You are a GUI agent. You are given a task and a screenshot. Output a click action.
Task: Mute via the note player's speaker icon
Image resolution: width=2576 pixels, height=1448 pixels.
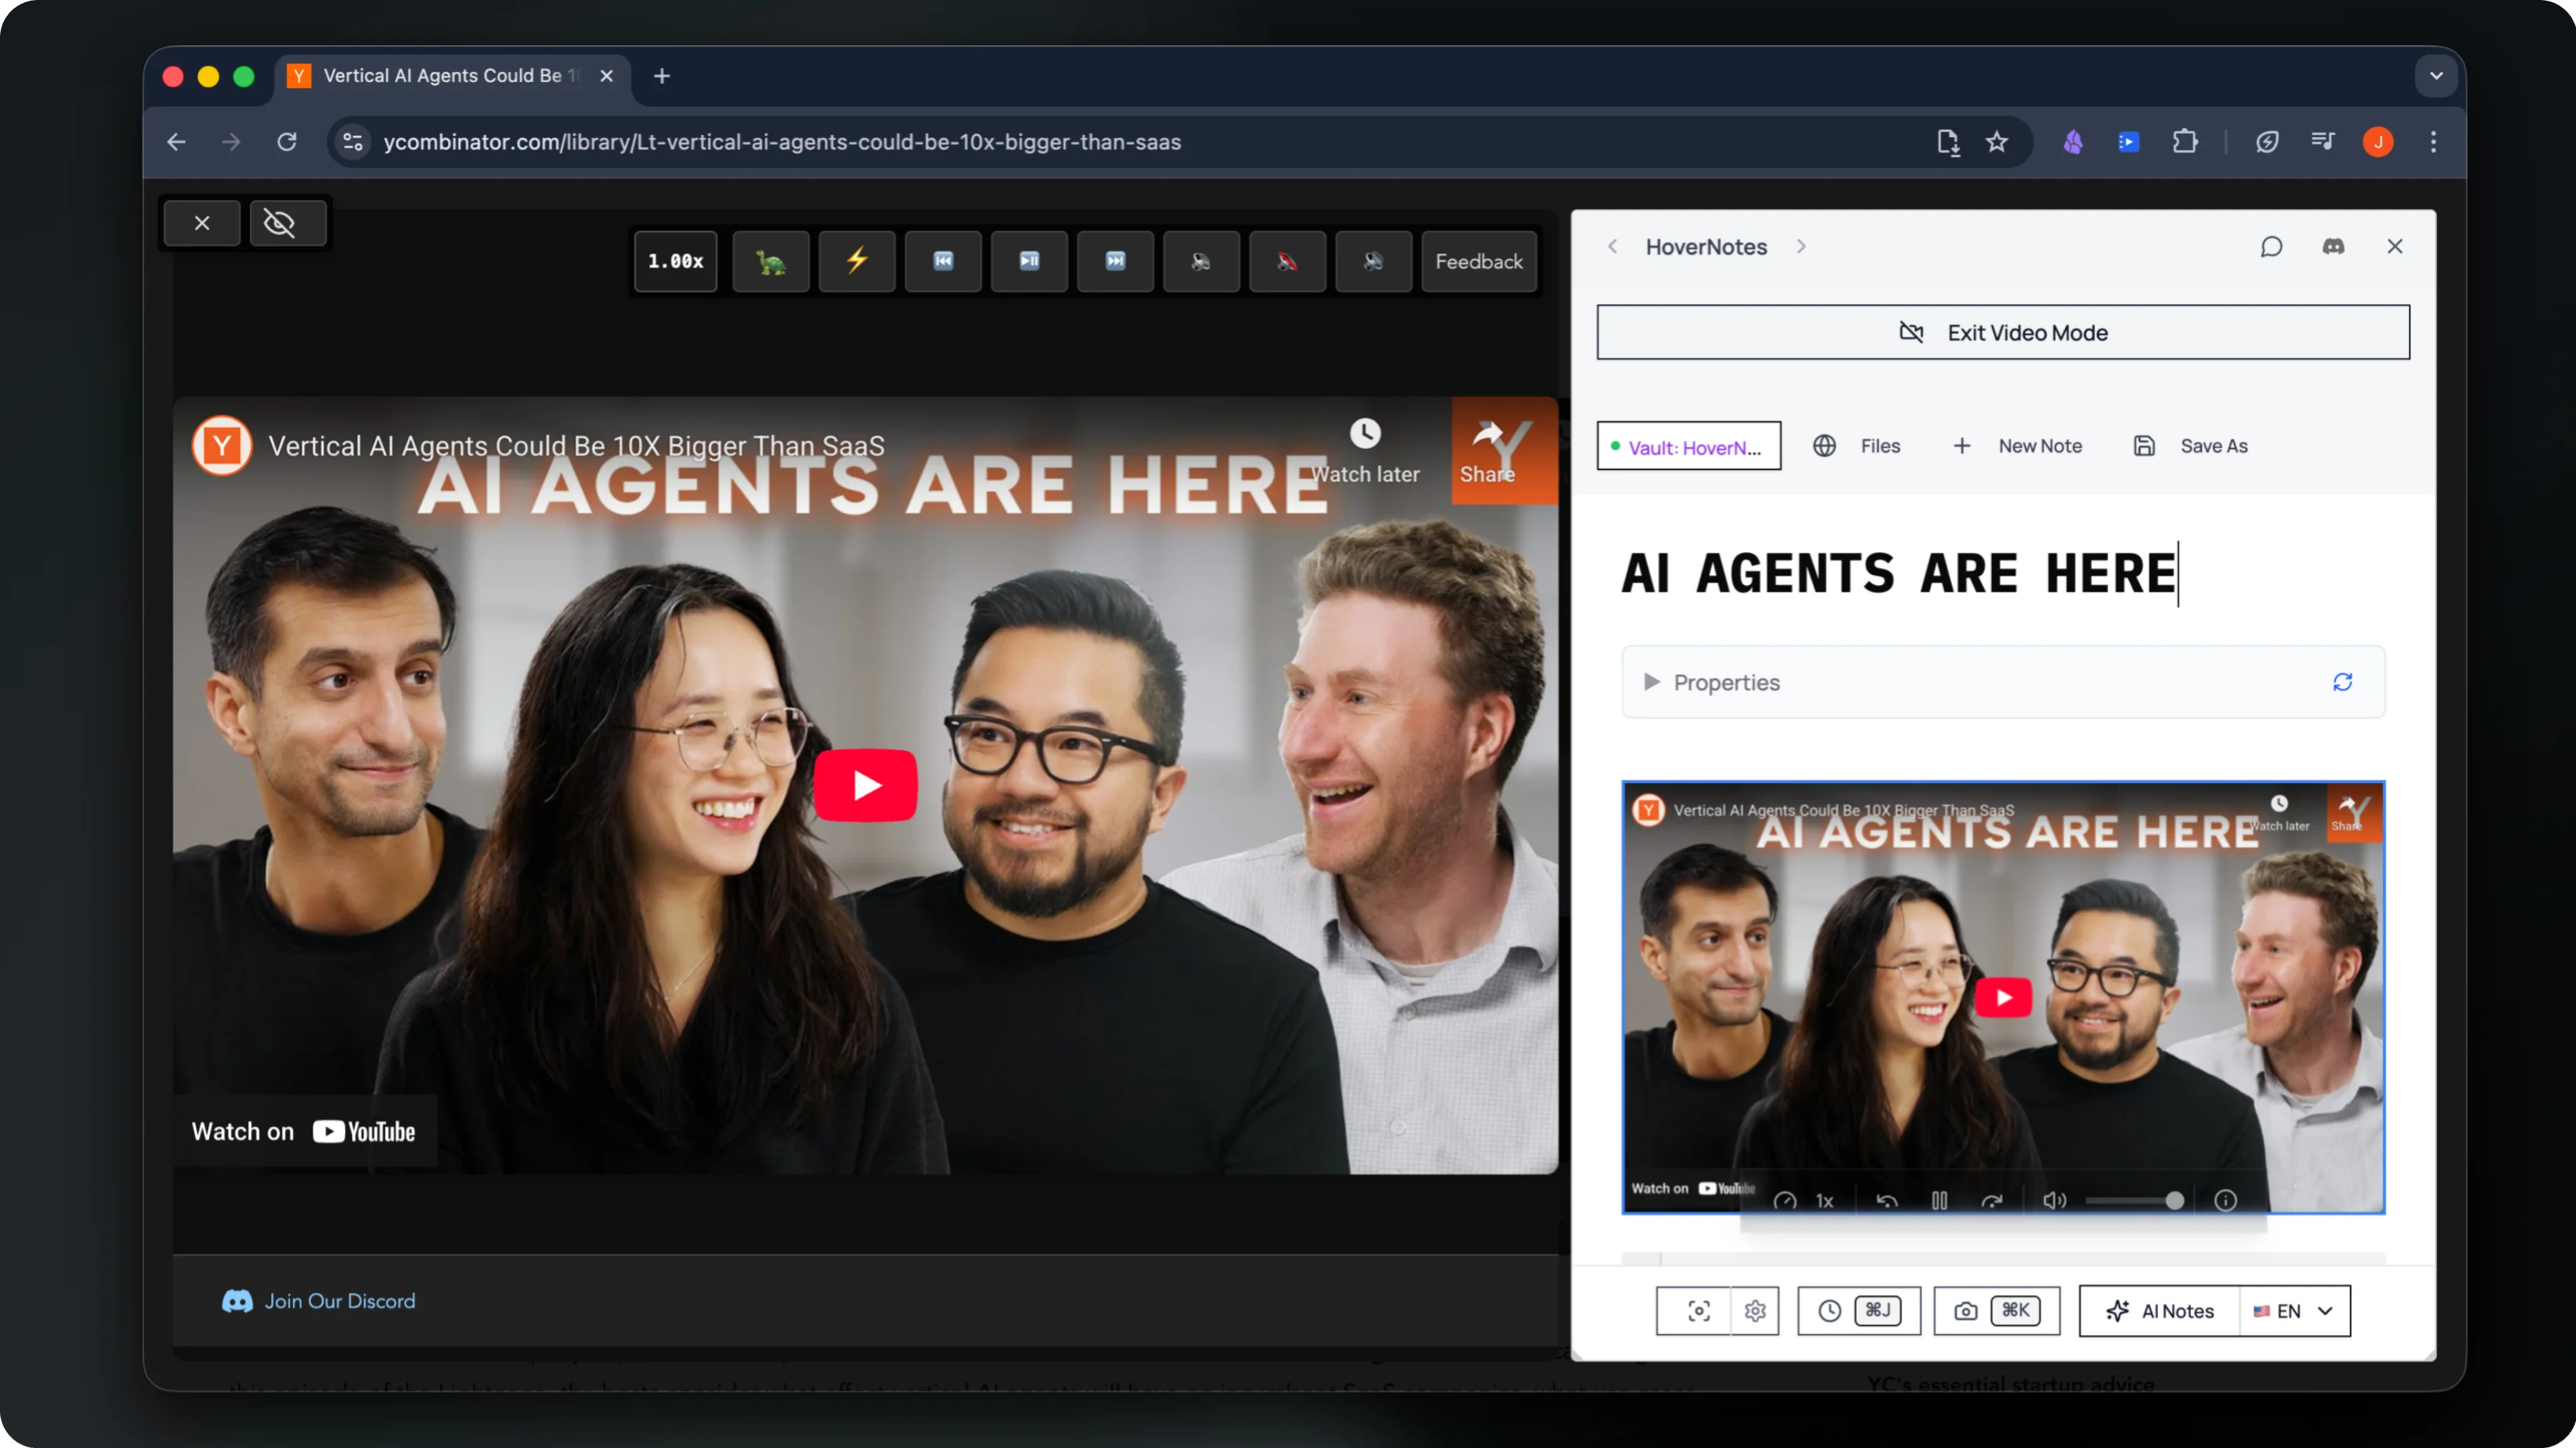(2054, 1200)
